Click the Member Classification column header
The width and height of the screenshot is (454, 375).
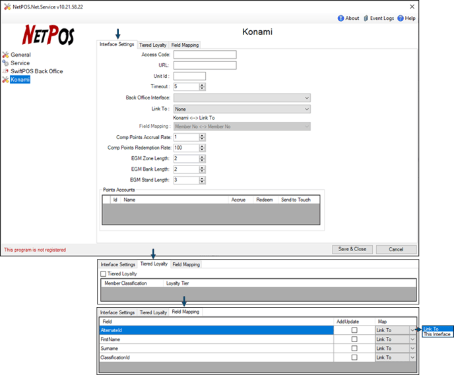pos(133,283)
